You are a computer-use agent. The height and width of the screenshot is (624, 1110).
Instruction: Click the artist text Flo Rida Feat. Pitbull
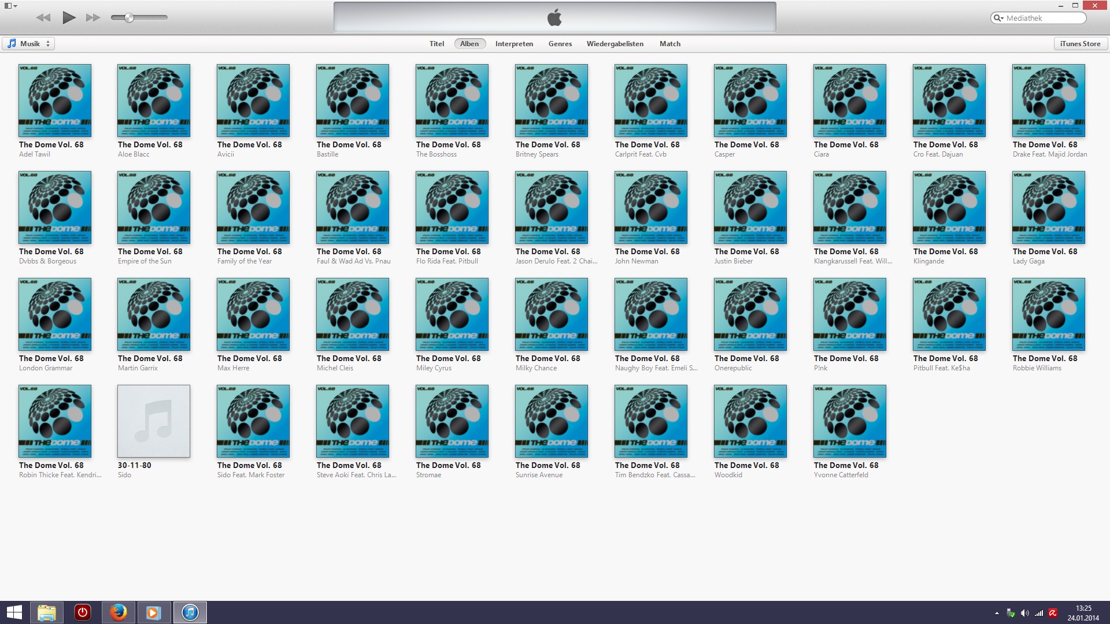point(447,261)
